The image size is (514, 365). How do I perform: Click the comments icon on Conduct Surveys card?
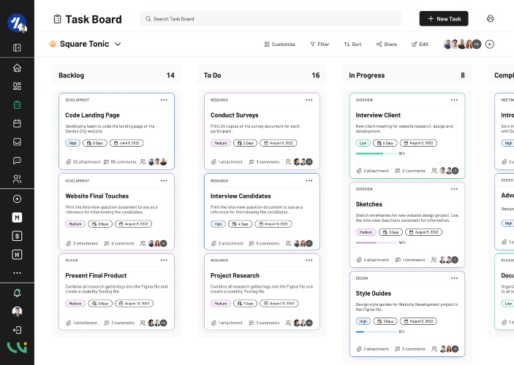(252, 162)
